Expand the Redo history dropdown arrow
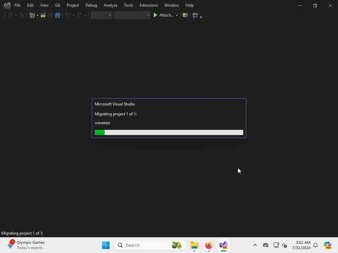This screenshot has height=253, width=338. point(85,15)
